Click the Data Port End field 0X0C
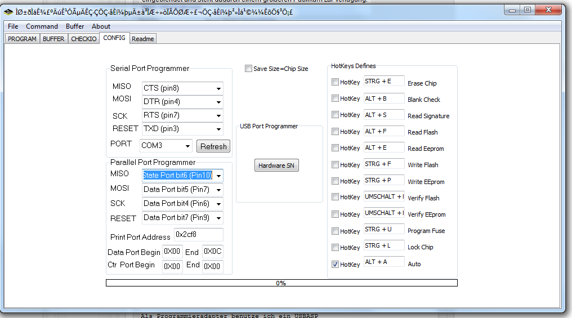Image resolution: width=572 pixels, height=318 pixels. (213, 252)
